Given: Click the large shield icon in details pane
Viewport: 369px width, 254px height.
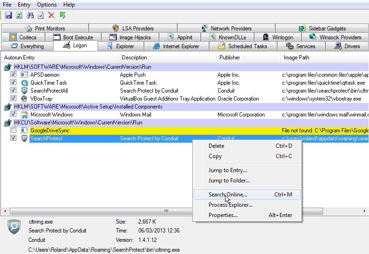Looking at the screenshot, I should click(x=14, y=227).
